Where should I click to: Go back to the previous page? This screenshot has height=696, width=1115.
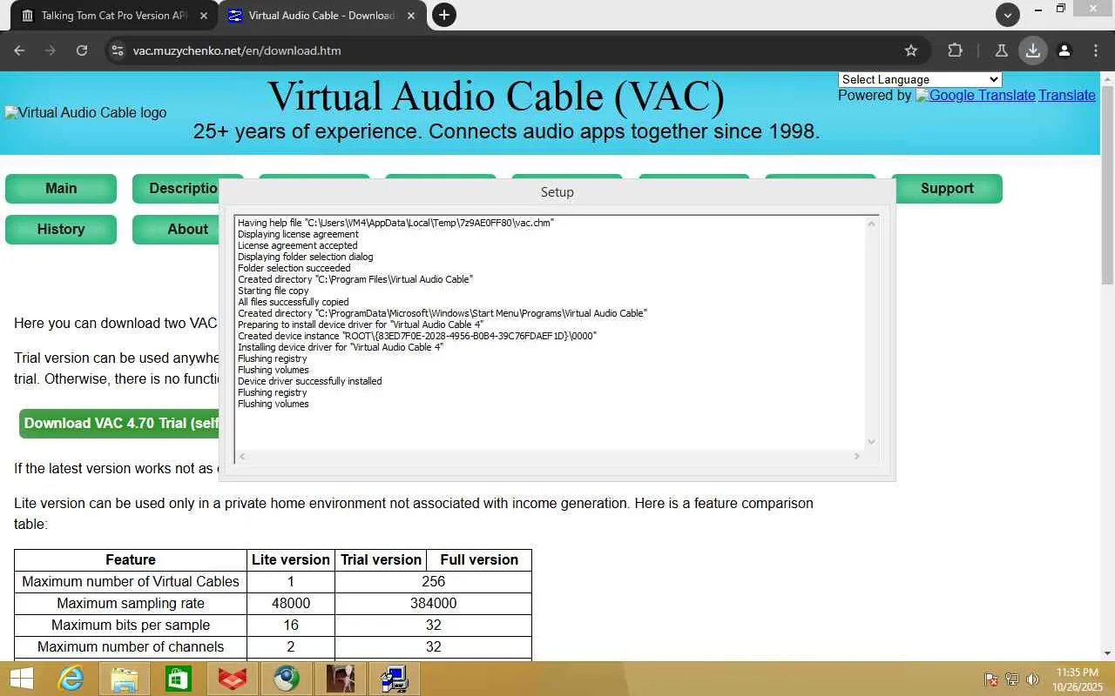tap(19, 50)
